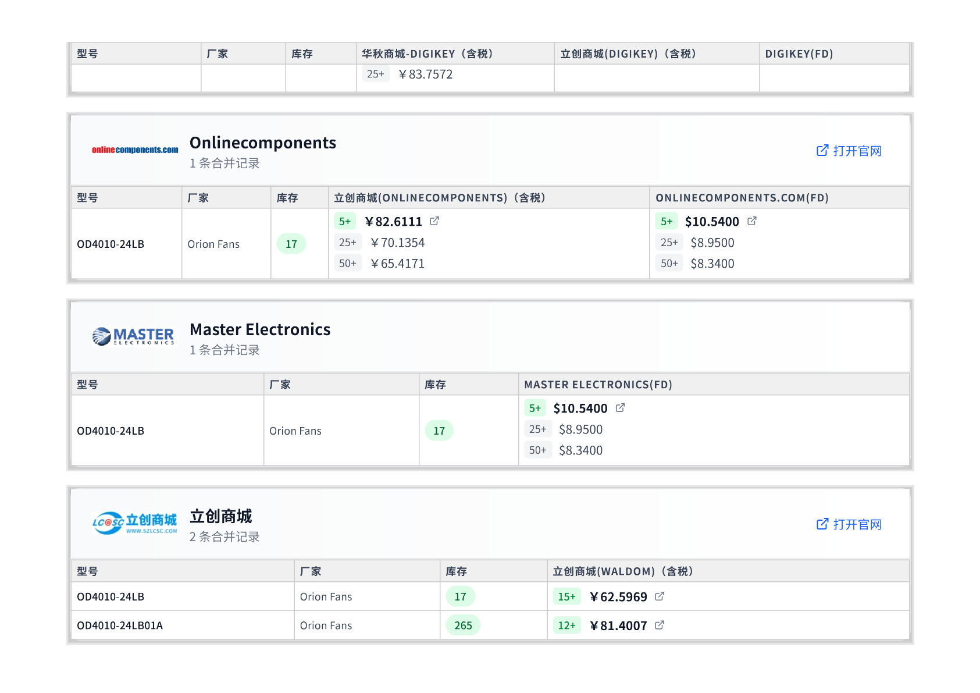The height and width of the screenshot is (693, 980).
Task: Click 打开官网 link for Onlinecomponents
Action: pyautogui.click(x=849, y=151)
